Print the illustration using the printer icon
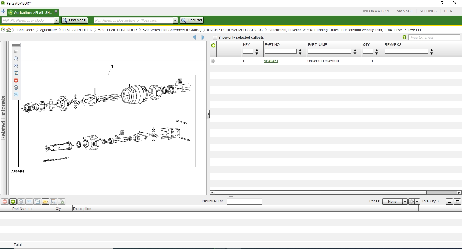The image size is (462, 249). (16, 88)
